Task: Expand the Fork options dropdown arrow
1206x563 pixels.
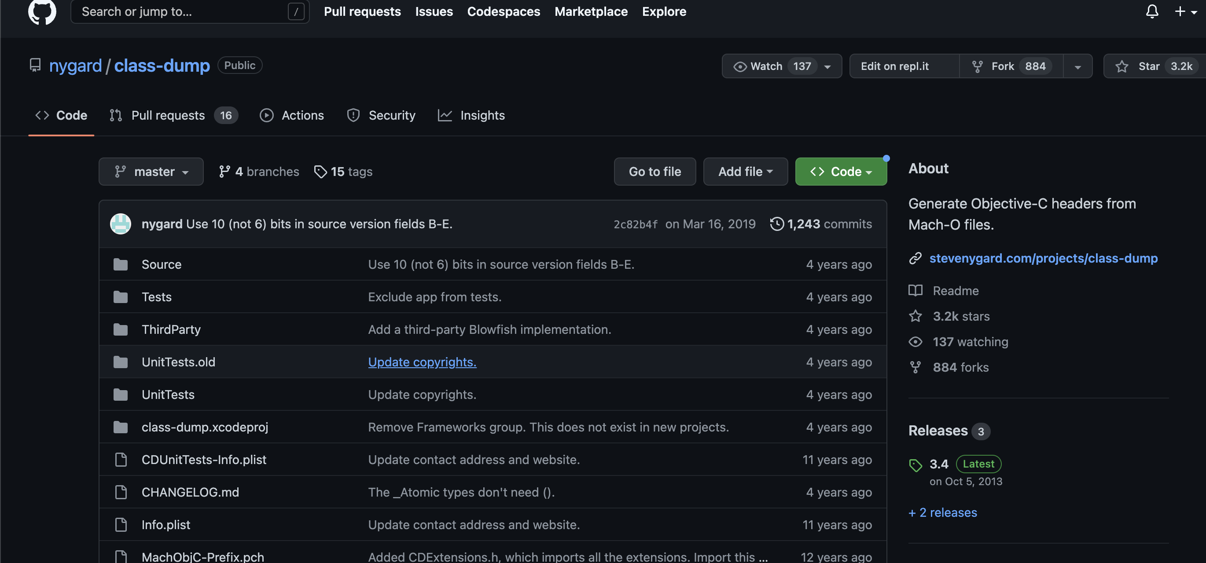Action: pos(1078,66)
